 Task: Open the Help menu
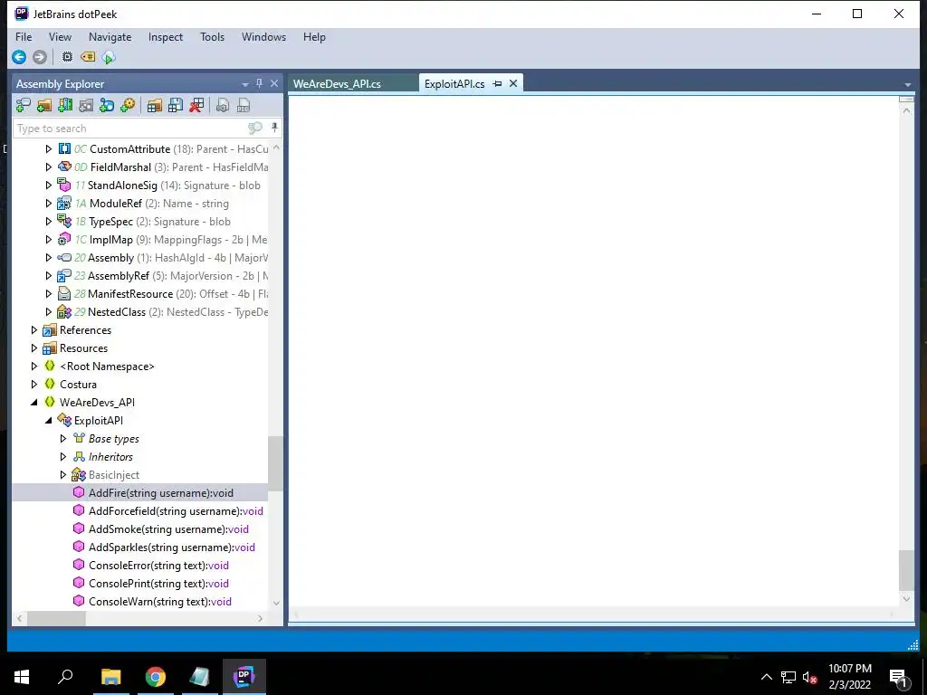314,36
